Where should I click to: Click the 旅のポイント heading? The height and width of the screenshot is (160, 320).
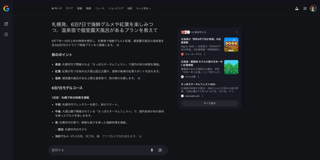click(62, 55)
